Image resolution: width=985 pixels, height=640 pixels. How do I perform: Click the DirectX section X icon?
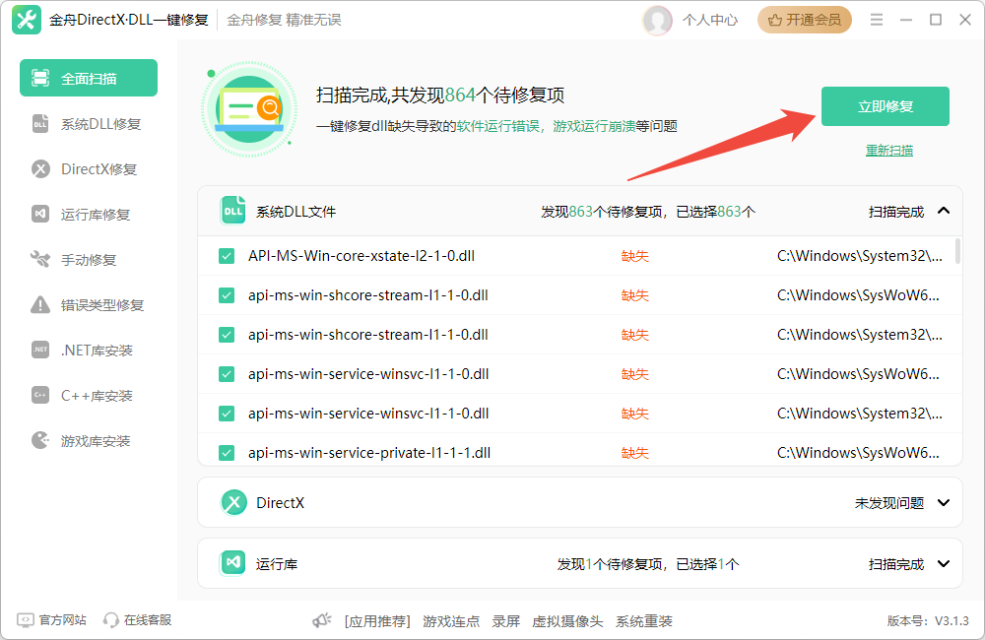click(x=233, y=502)
